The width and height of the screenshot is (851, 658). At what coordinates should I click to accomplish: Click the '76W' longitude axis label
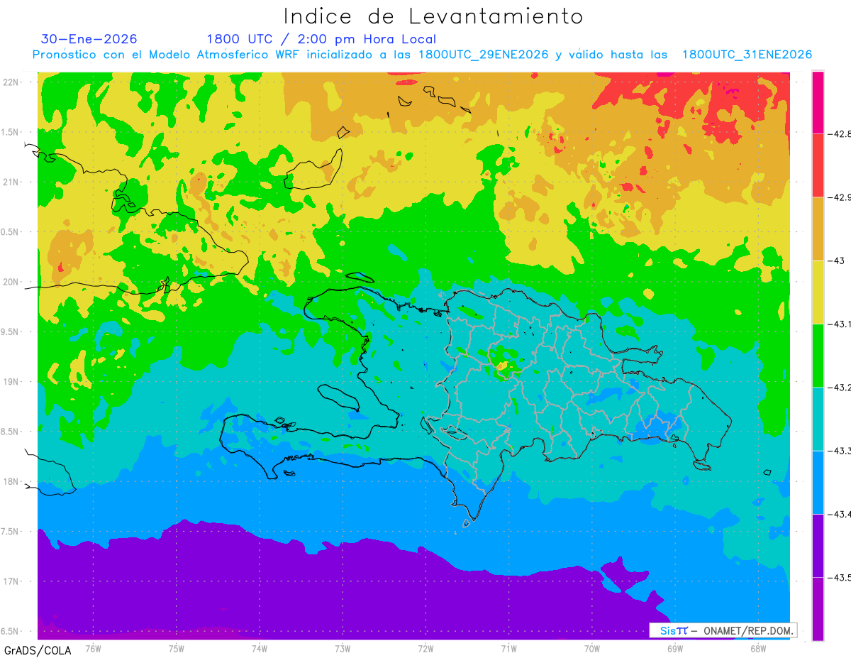(x=93, y=648)
